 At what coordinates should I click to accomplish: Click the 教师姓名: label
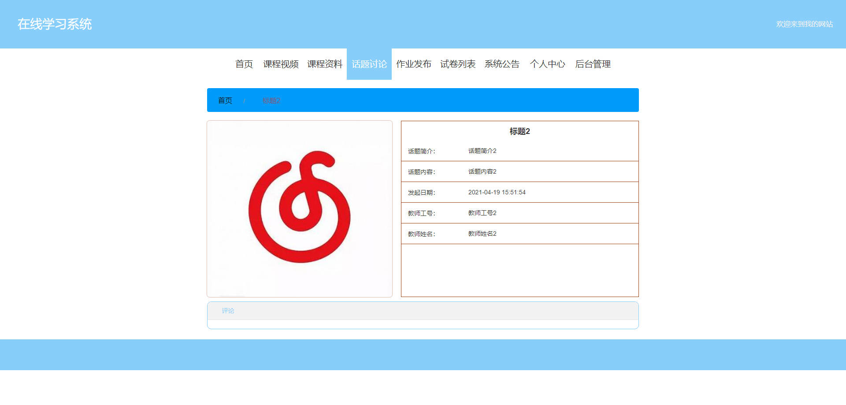421,234
